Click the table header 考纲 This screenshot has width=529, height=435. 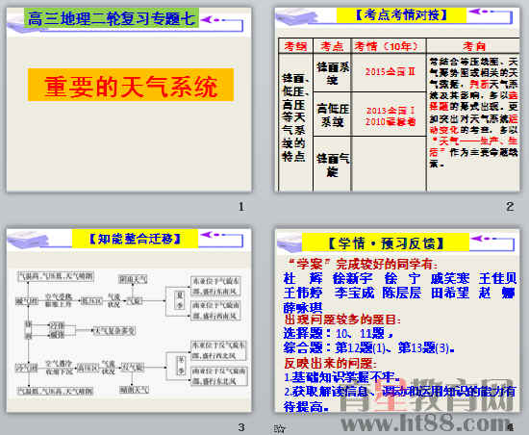click(295, 46)
